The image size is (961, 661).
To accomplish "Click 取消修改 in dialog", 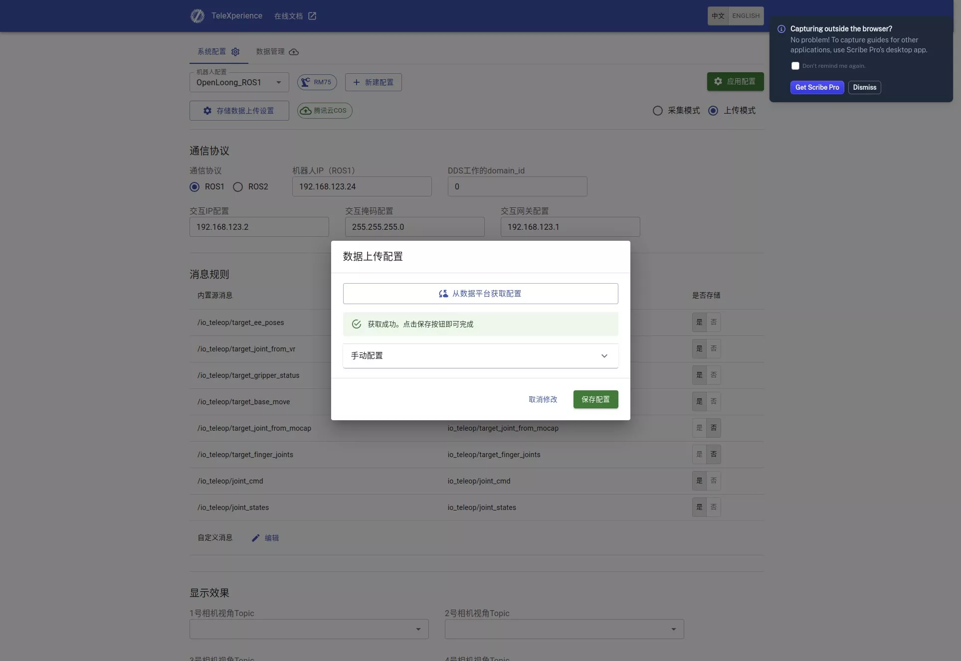I will click(543, 399).
